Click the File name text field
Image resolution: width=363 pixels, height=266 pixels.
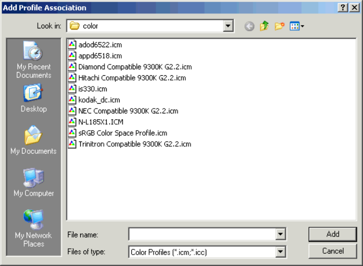tap(202, 234)
